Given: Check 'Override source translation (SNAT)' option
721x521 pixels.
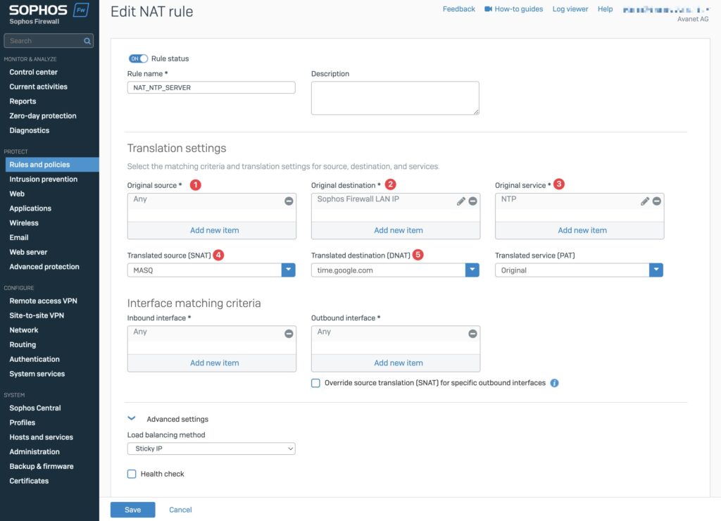Looking at the screenshot, I should [315, 382].
